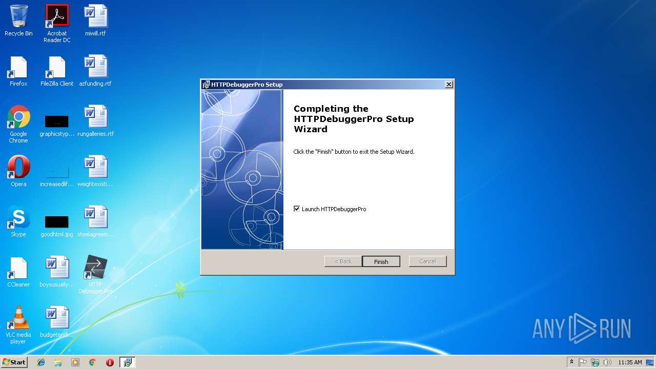
Task: Click the setup dialog title icon
Action: 206,85
